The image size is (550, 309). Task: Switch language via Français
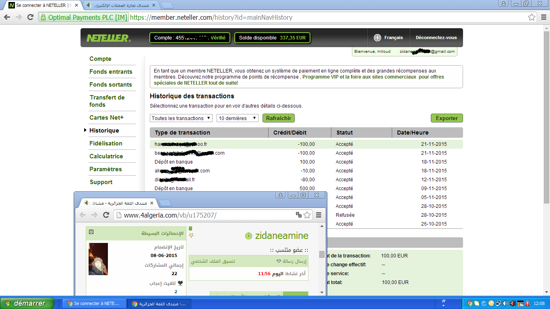tap(393, 37)
